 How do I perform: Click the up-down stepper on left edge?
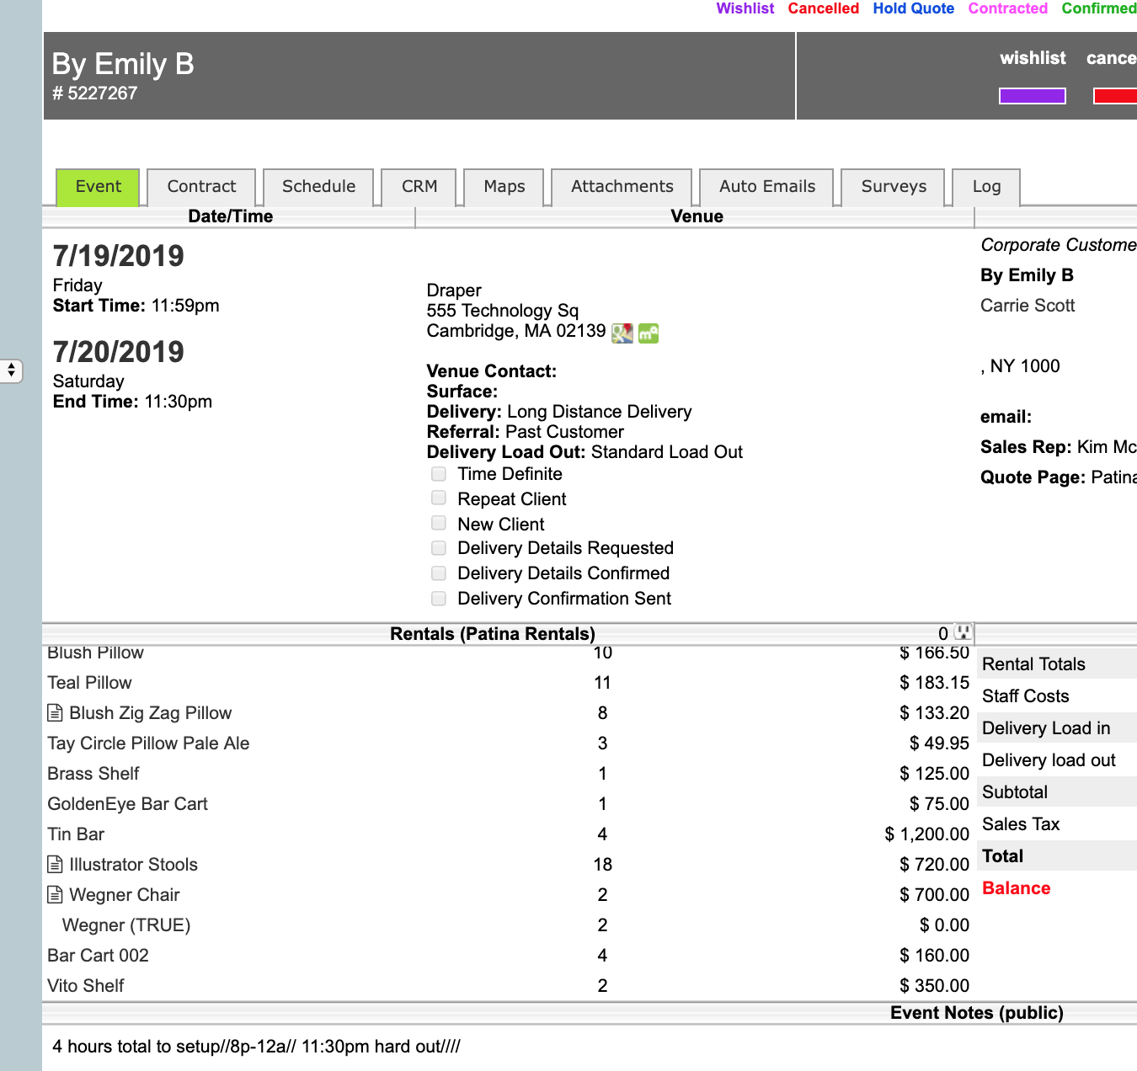tap(11, 370)
